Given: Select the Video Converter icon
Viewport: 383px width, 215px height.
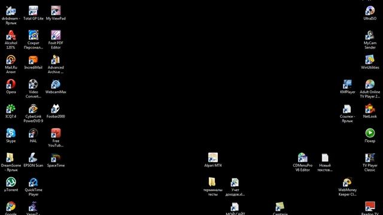Looking at the screenshot, I should tap(34, 84).
